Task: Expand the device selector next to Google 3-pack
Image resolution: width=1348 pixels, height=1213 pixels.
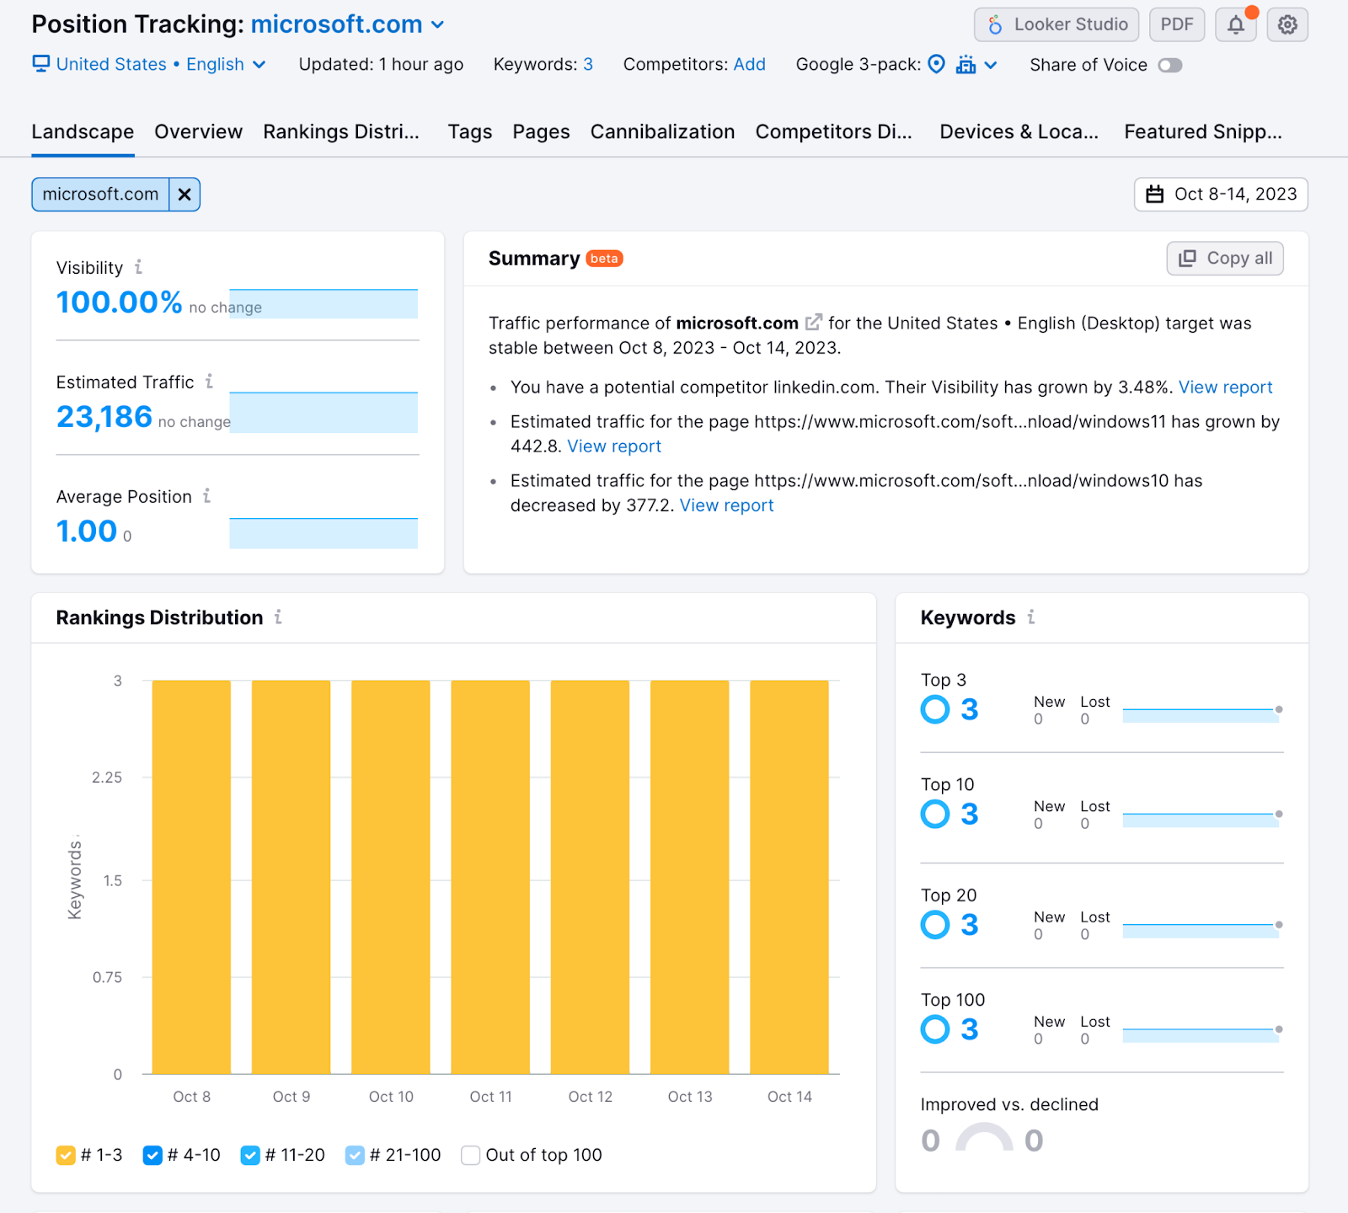Action: [990, 64]
